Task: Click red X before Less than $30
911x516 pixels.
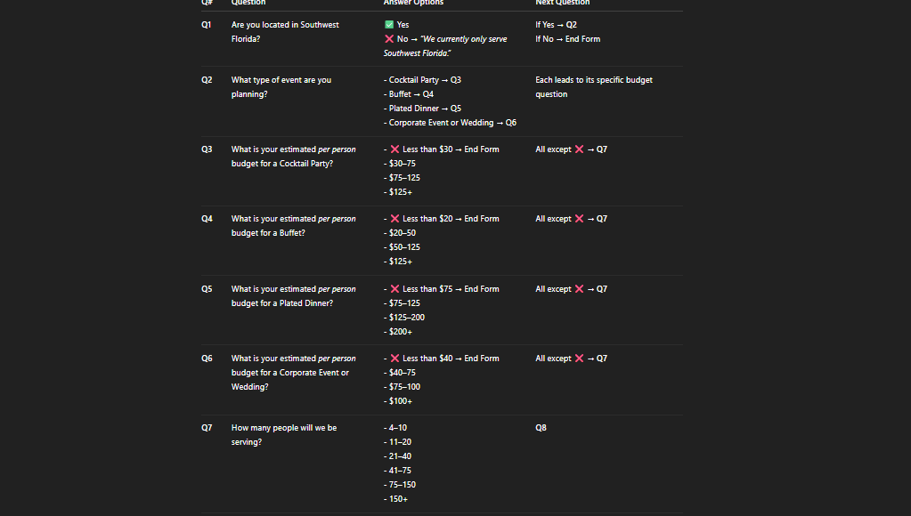Action: click(x=394, y=149)
